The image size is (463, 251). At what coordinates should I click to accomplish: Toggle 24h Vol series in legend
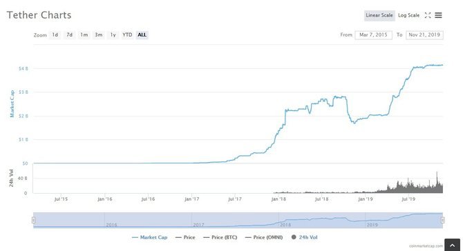coord(305,237)
